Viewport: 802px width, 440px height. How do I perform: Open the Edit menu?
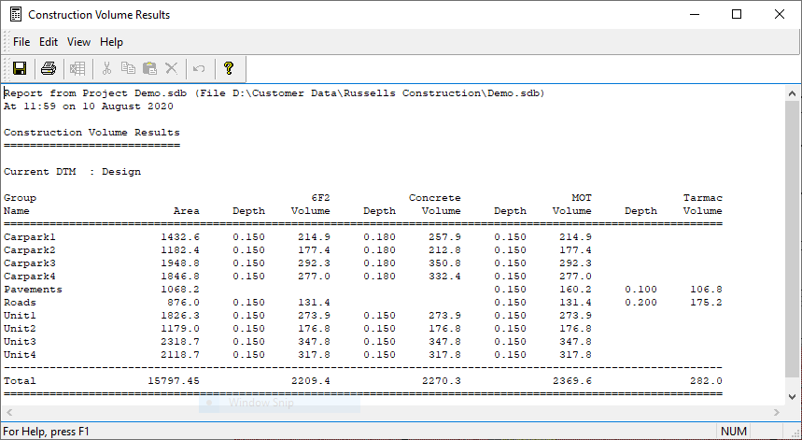49,42
